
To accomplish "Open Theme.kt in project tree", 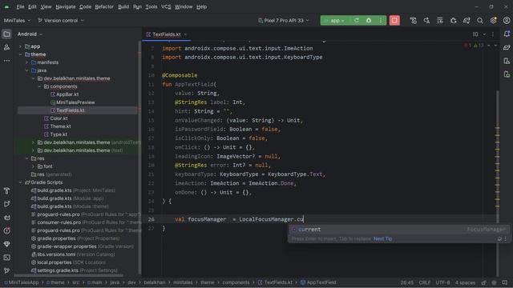I will (x=57, y=126).
